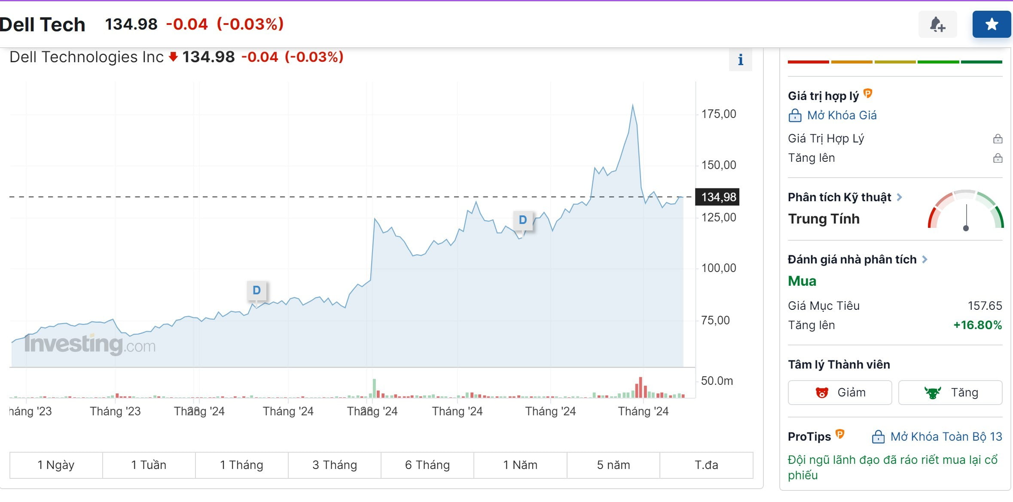The image size is (1013, 502).
Task: Click Dell Technologies Inc chart title
Action: pyautogui.click(x=86, y=57)
